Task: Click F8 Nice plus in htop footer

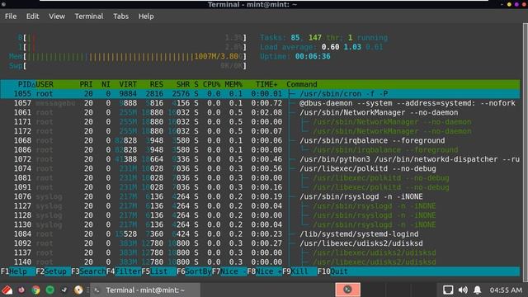Action: point(264,271)
